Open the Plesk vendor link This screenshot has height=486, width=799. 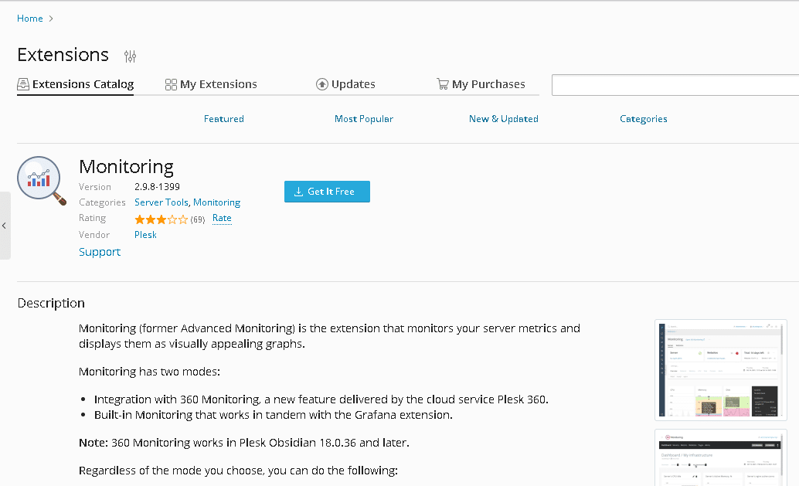145,235
